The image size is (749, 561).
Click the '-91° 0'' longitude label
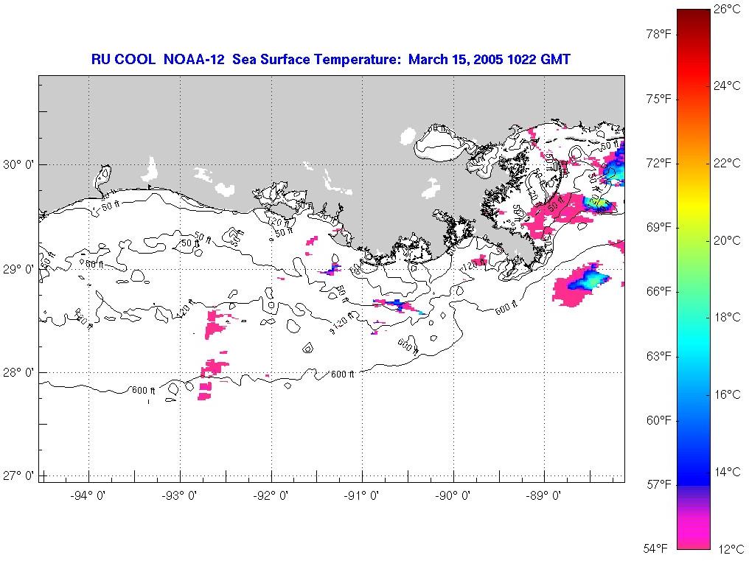pos(361,495)
